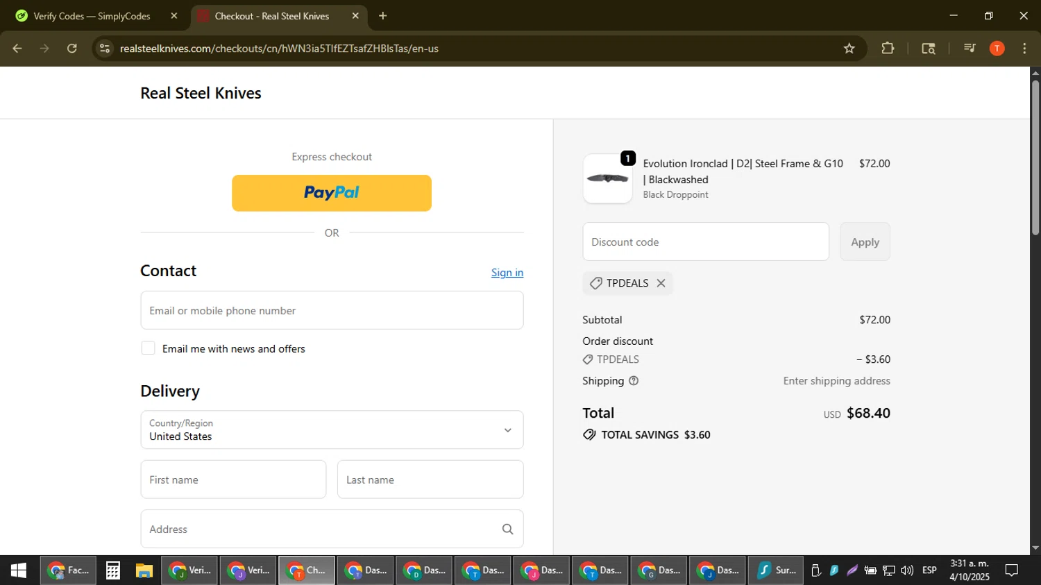This screenshot has width=1041, height=585.
Task: Focus the Last name field
Action: click(x=430, y=480)
